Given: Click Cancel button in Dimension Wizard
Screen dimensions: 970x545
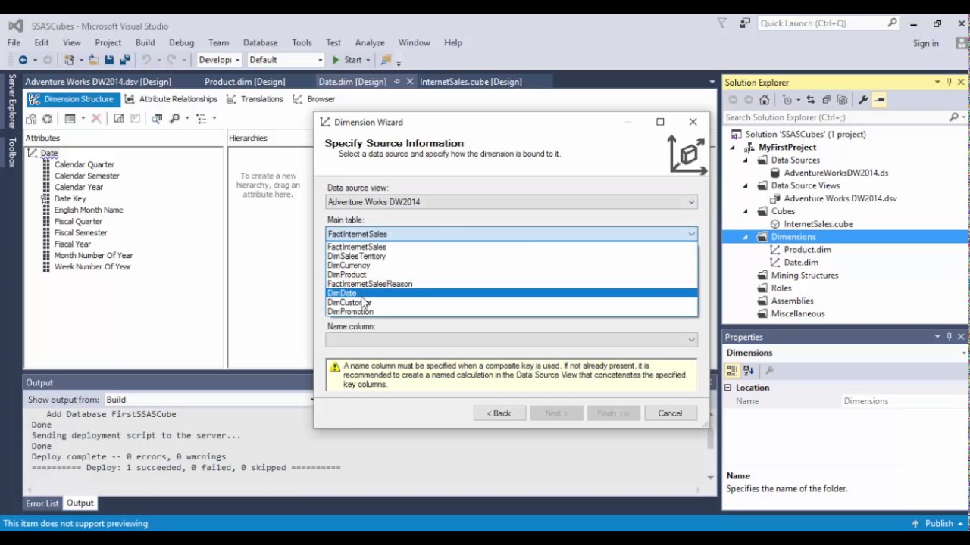Looking at the screenshot, I should (670, 413).
